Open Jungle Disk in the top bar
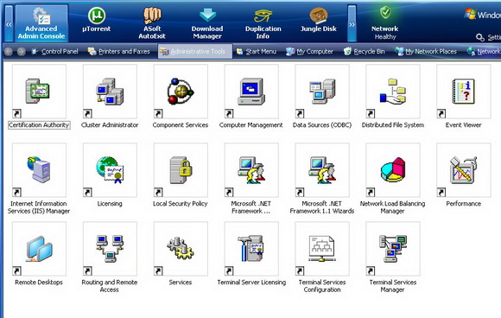Viewport: 501px width, 318px height. (319, 21)
